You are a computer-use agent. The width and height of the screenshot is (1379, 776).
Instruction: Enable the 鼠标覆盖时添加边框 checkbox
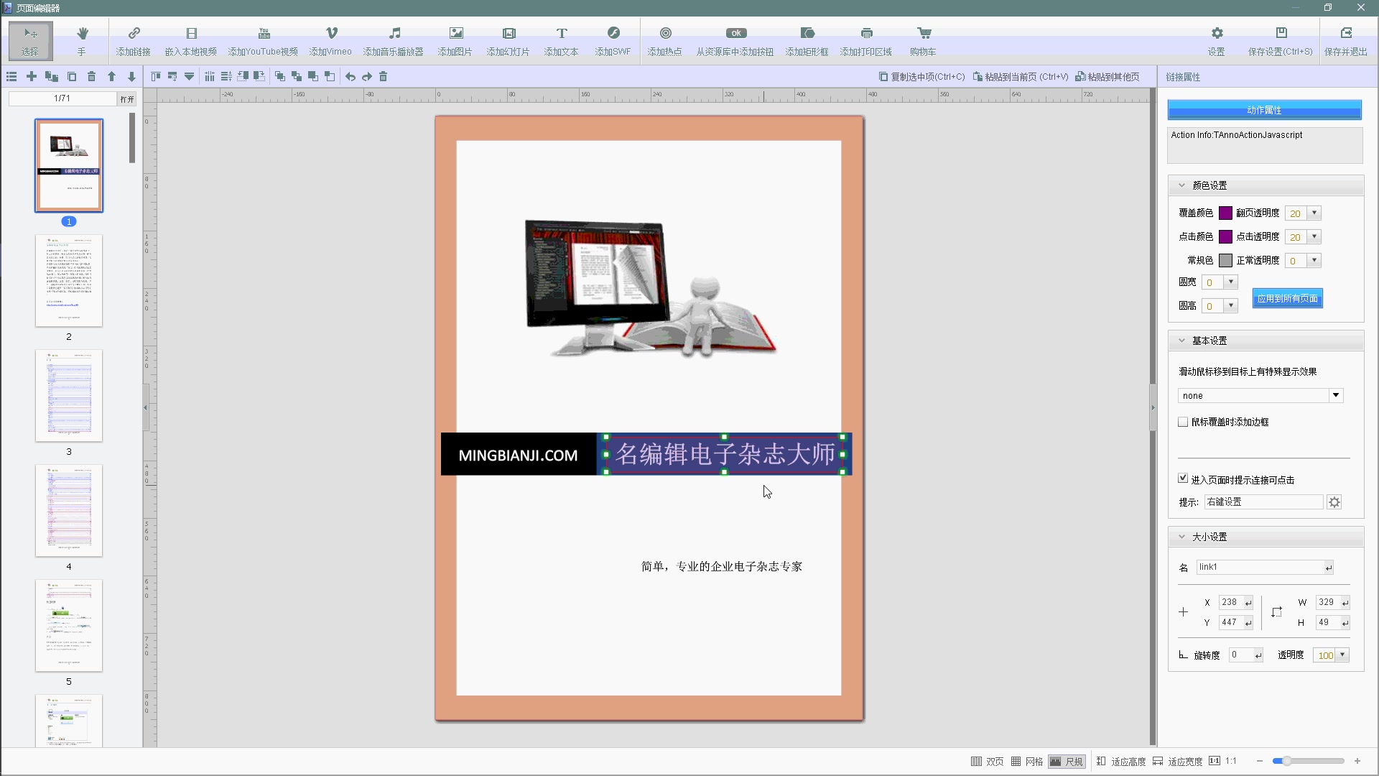[1183, 422]
